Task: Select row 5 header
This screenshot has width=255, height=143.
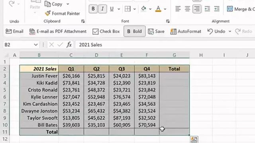Action: (x=5, y=90)
